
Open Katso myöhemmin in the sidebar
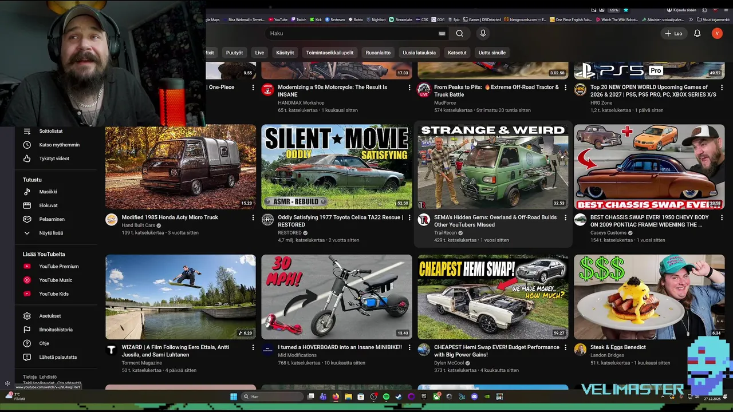coord(59,145)
